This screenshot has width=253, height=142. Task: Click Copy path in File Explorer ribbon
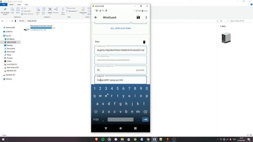click(26, 11)
